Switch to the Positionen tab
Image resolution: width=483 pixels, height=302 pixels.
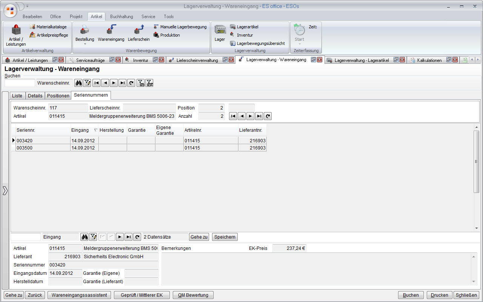click(x=58, y=96)
